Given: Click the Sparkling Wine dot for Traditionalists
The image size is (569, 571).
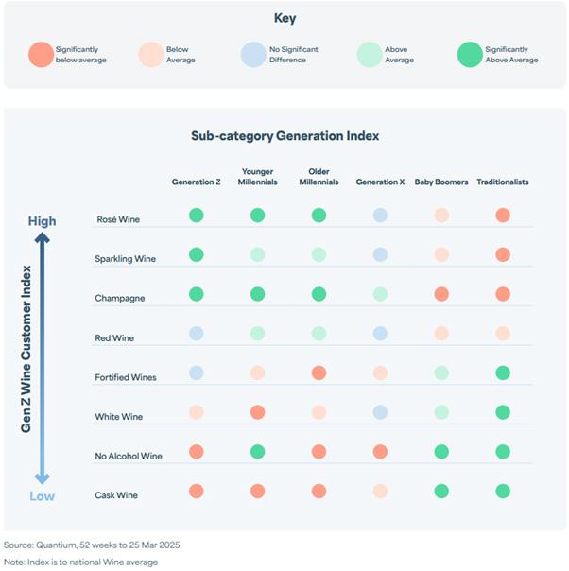Looking at the screenshot, I should [503, 254].
